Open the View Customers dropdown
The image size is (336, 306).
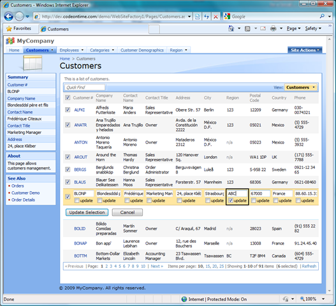[x=301, y=87]
